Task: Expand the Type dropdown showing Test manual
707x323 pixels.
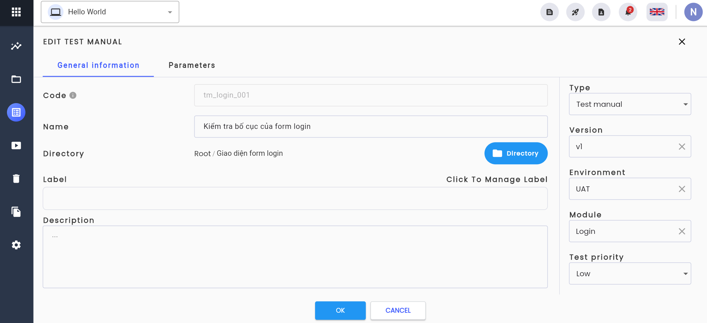Action: point(630,104)
